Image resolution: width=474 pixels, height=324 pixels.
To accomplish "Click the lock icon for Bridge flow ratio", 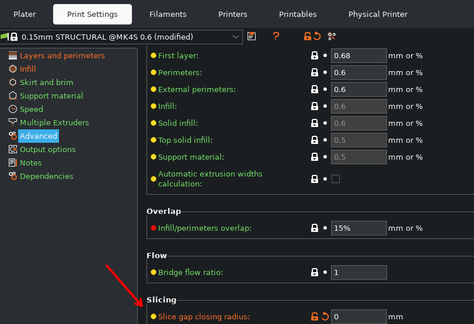I will (315, 272).
